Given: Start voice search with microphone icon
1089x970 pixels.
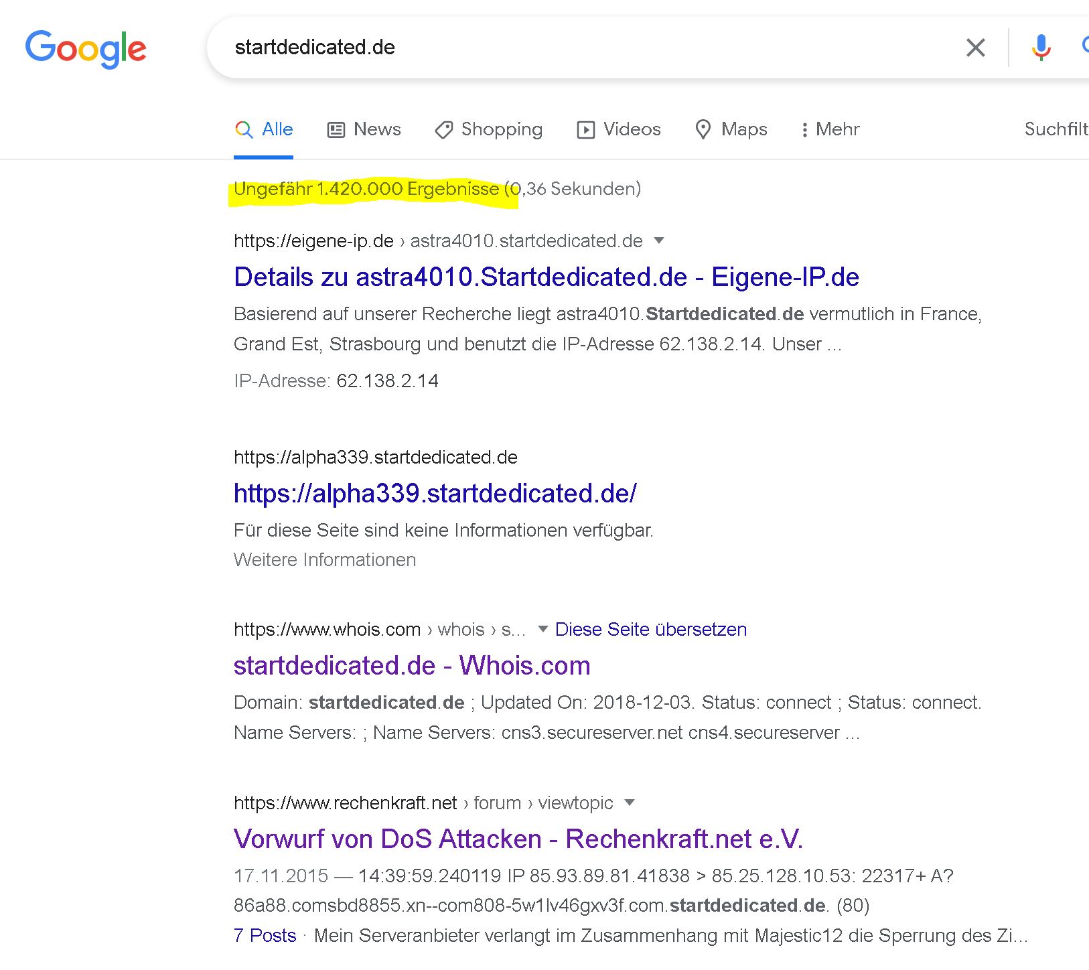Looking at the screenshot, I should point(1041,48).
